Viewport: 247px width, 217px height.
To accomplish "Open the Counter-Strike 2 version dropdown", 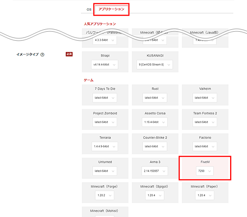I will click(155, 147).
